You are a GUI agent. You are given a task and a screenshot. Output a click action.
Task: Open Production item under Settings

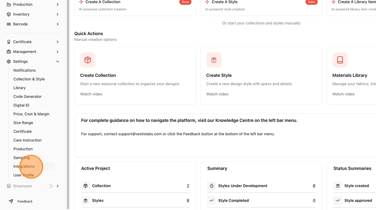[x=23, y=149]
